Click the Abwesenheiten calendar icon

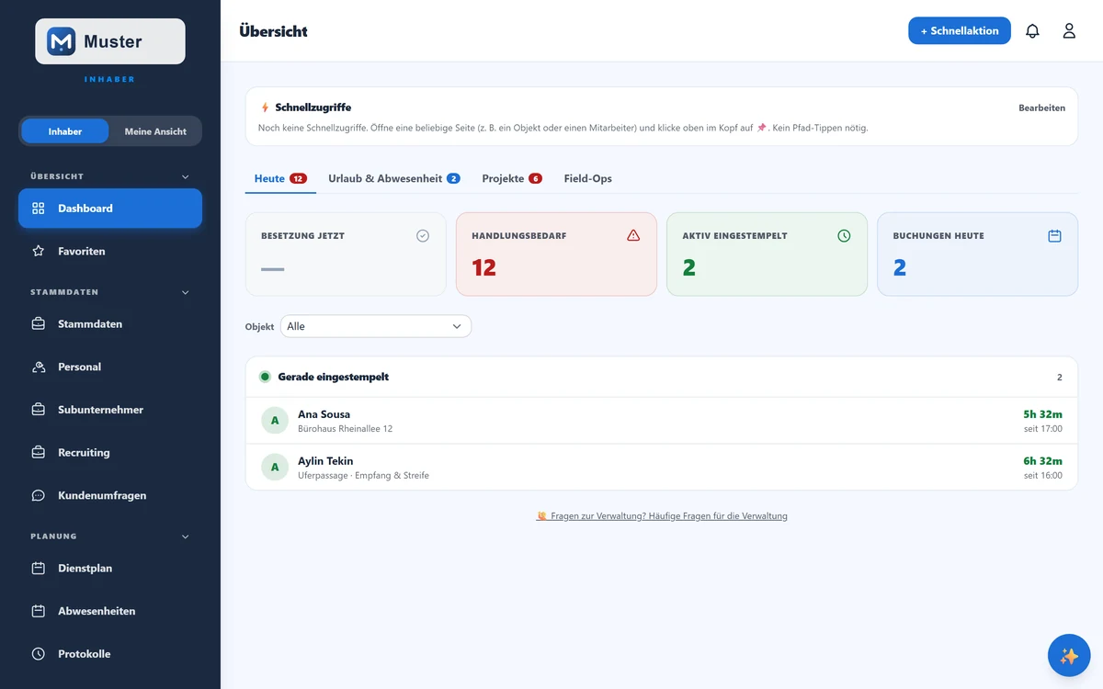coord(39,611)
